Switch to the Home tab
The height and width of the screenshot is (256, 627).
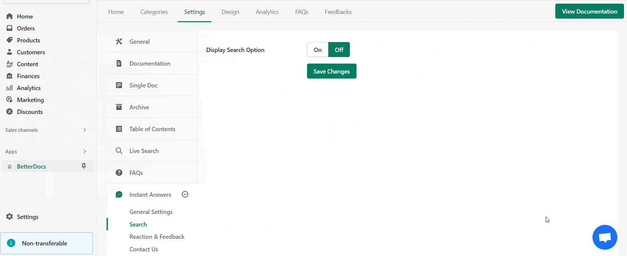(x=116, y=12)
